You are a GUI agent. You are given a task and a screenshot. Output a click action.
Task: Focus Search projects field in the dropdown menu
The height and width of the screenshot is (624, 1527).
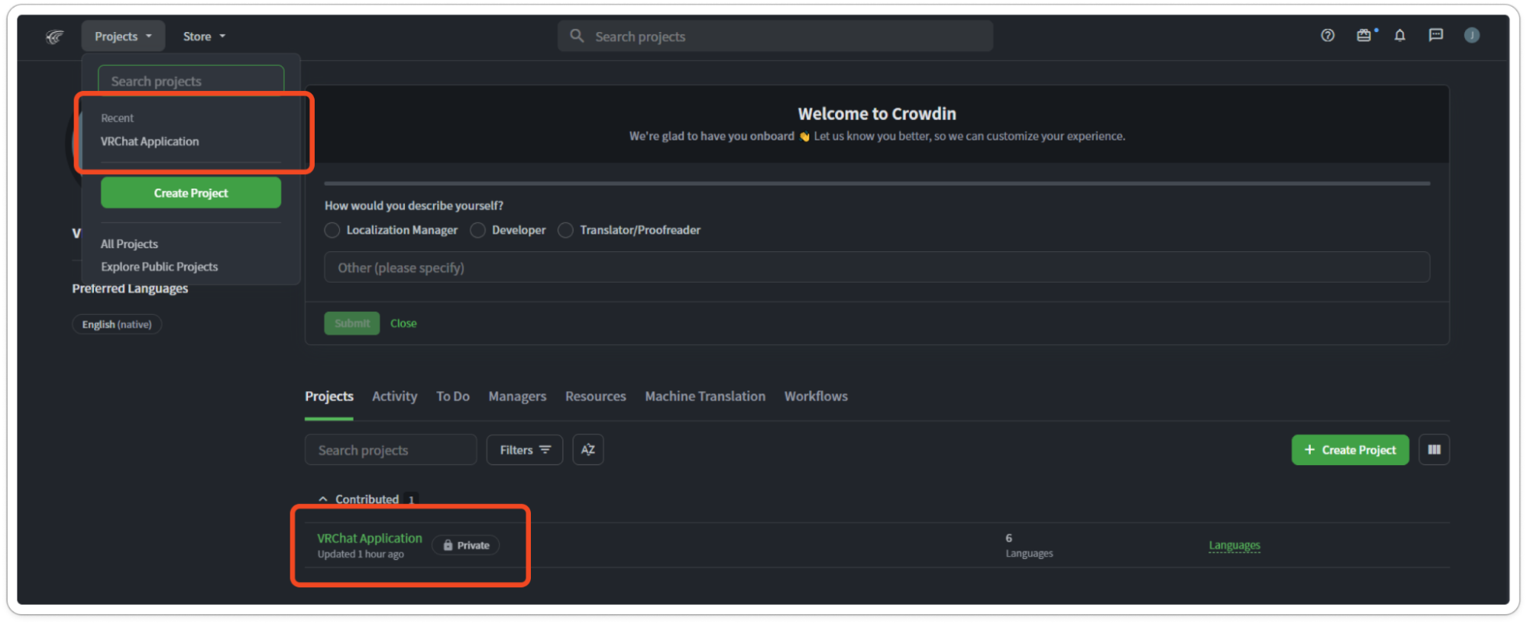pyautogui.click(x=191, y=81)
